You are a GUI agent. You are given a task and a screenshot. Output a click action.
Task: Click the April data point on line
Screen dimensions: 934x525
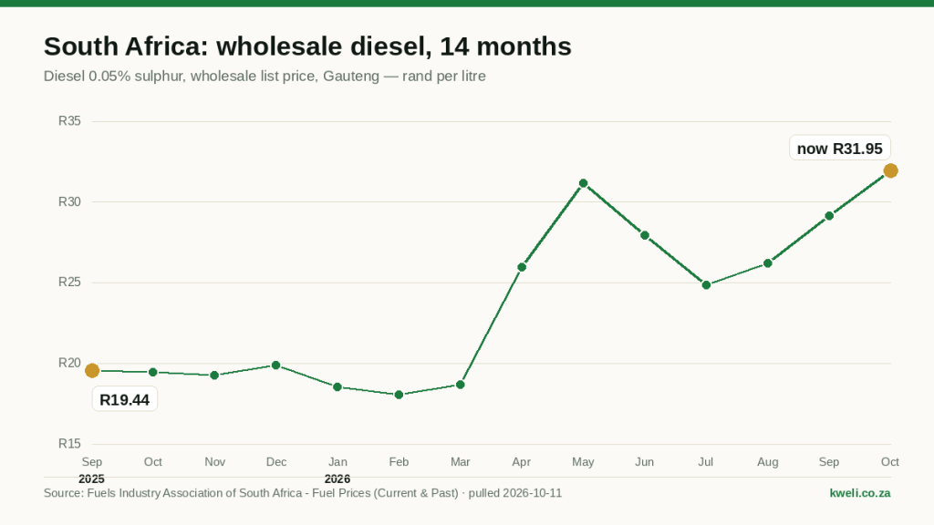coord(522,267)
